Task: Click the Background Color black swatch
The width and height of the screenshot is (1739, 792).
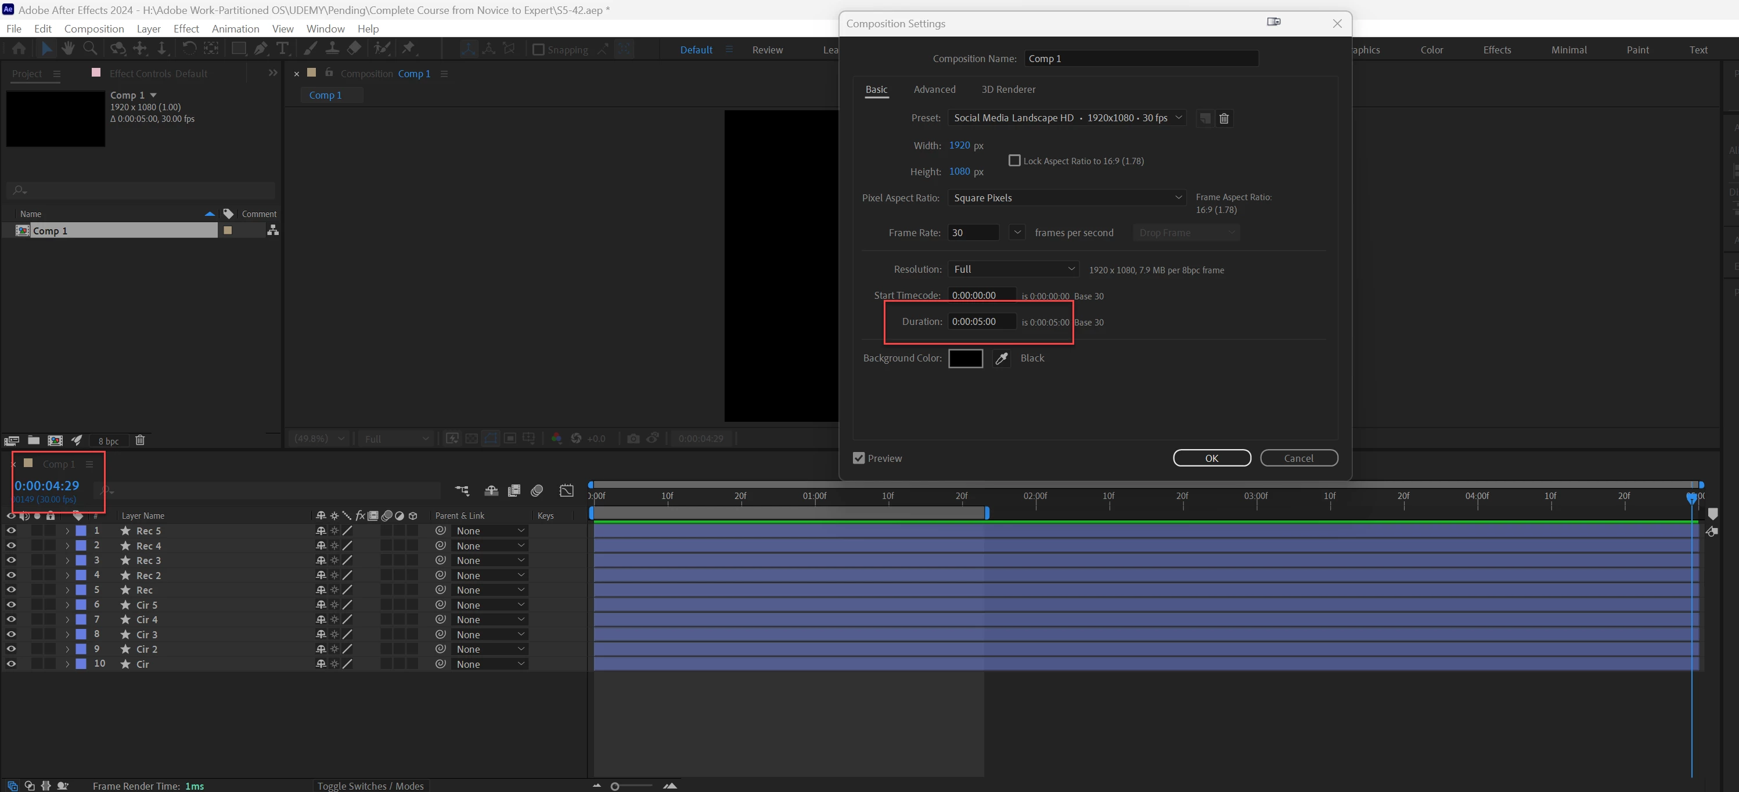Action: 964,358
